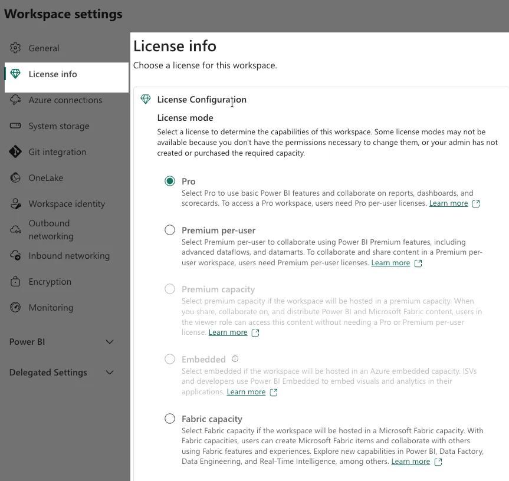
Task: Click the Fabric capacity label text
Action: pyautogui.click(x=212, y=419)
